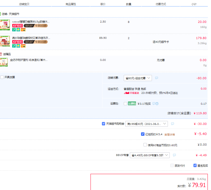Click the yellow bag icon under wowo candy item

[x=18, y=30]
